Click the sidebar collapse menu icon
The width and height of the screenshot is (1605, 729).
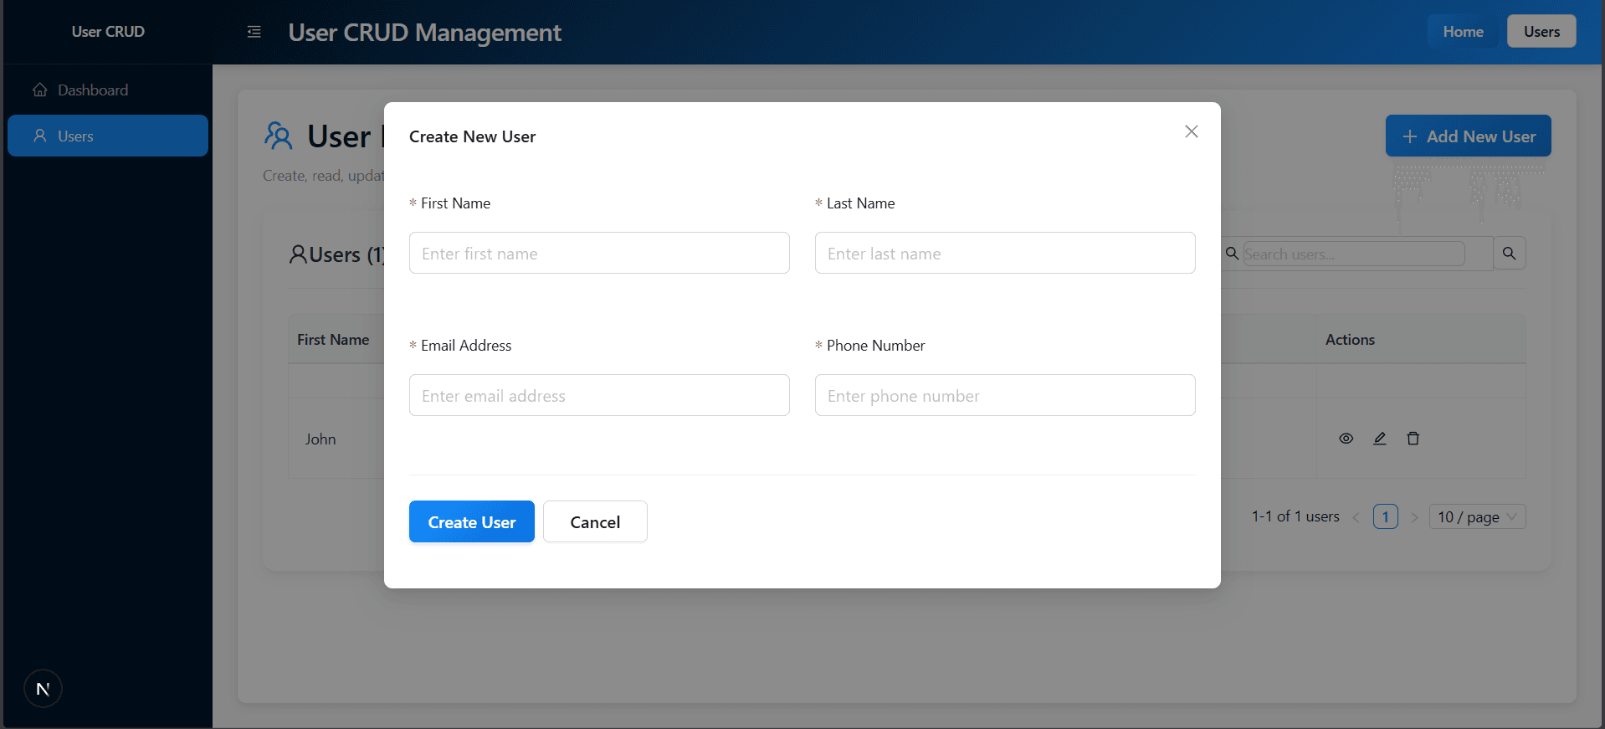pyautogui.click(x=254, y=32)
